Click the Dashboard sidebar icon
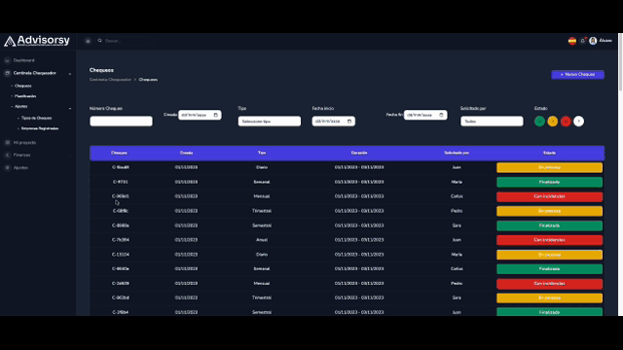Screen dimensions: 623x350 7,60
